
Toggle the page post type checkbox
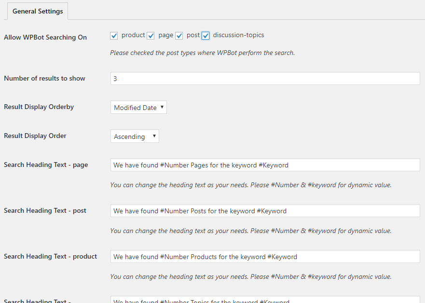(151, 36)
